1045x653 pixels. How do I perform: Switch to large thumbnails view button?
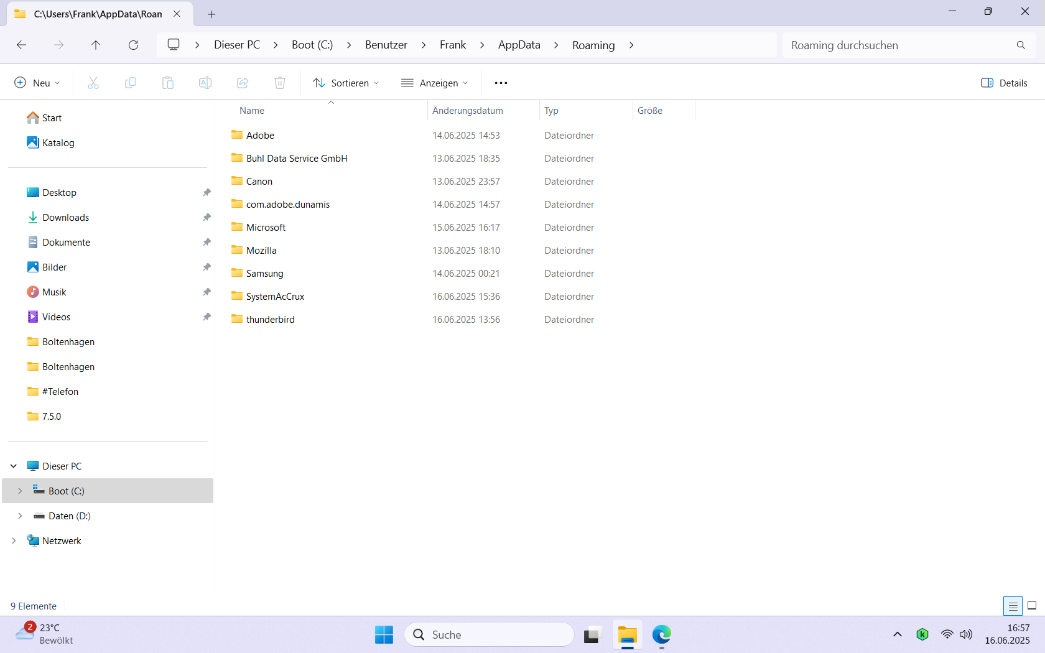click(1032, 606)
